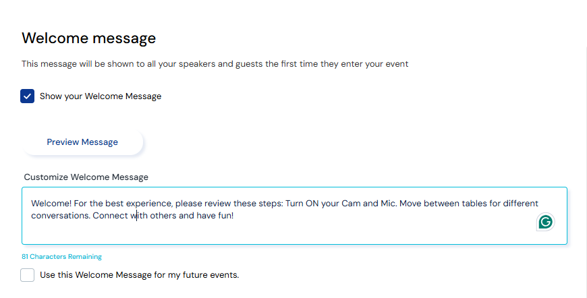
Task: Click the 81 Characters Remaining counter
Action: coord(61,257)
